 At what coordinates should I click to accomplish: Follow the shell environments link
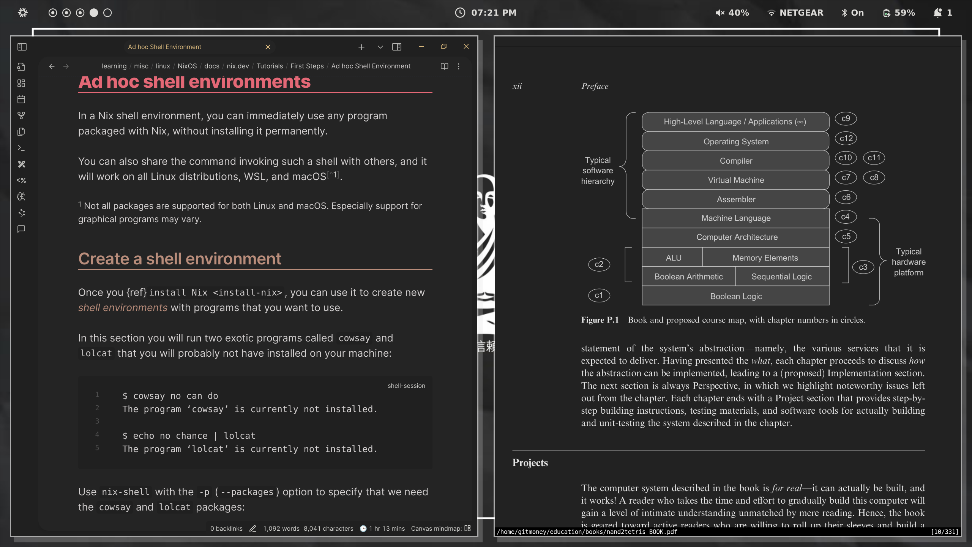point(123,308)
